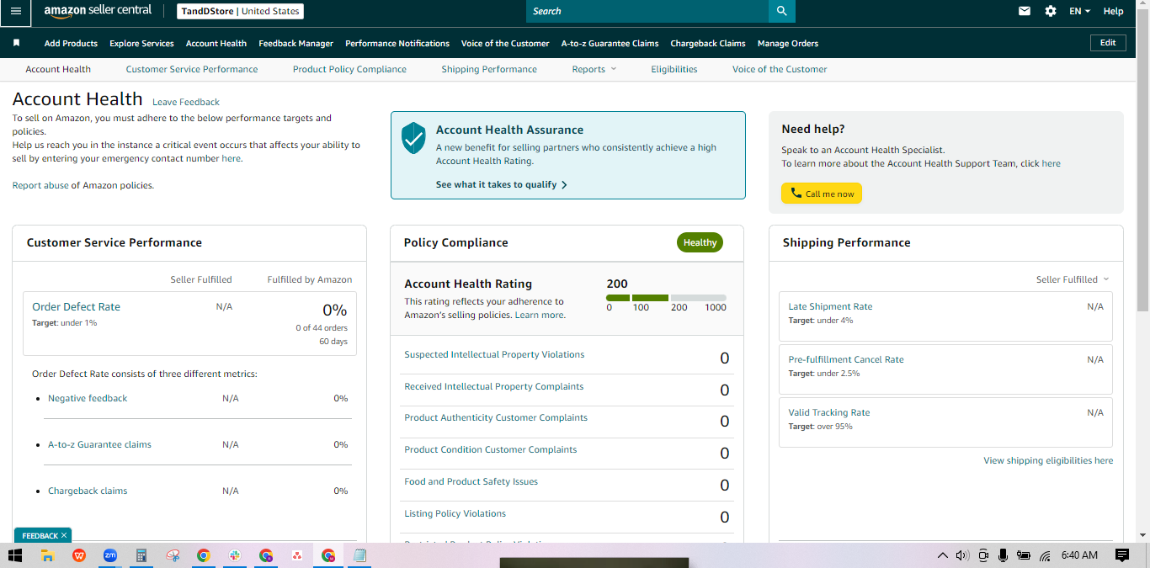Open the hamburger navigation menu
Screen dimensions: 1150x568
pos(15,11)
